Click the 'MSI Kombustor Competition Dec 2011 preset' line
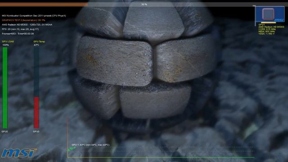This screenshot has width=288, height=162. (34, 16)
